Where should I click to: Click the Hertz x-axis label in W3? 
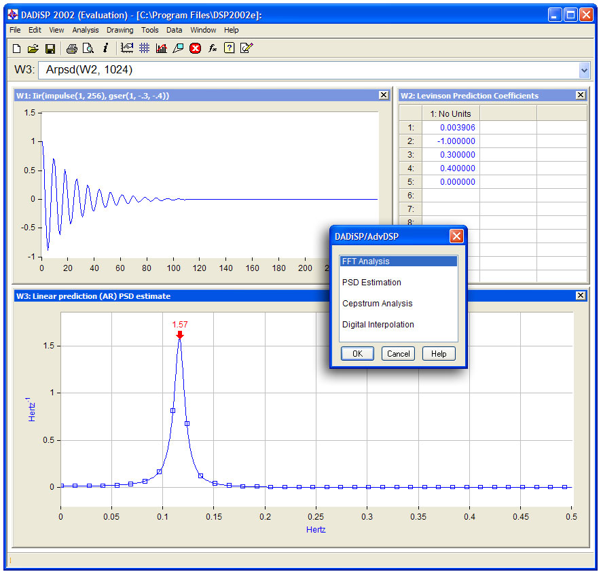(316, 530)
